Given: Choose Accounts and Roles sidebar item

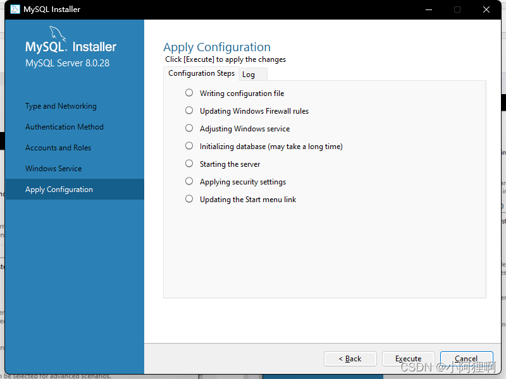Looking at the screenshot, I should [58, 148].
